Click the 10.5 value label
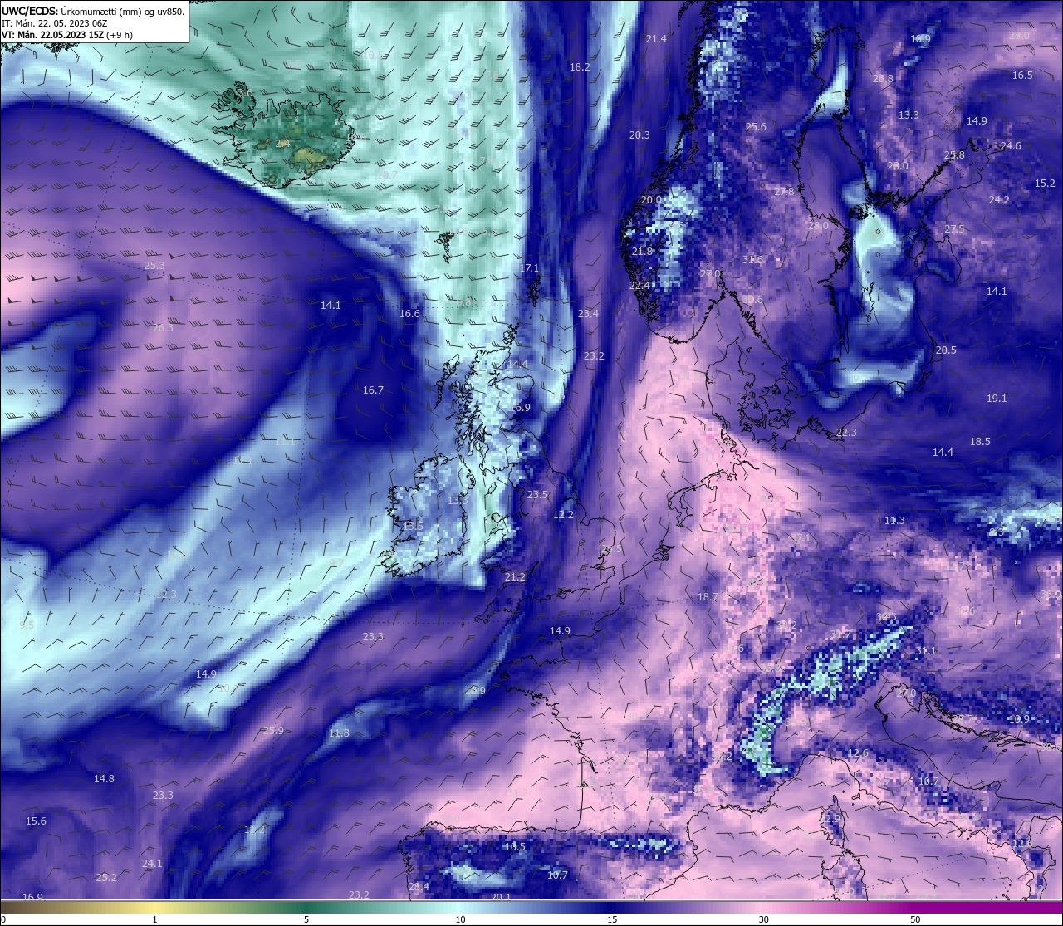Screen dimensions: 1063x926 (515, 847)
